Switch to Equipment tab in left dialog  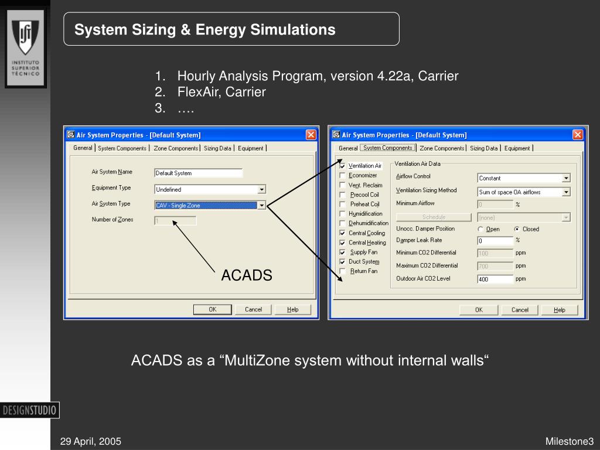click(251, 148)
